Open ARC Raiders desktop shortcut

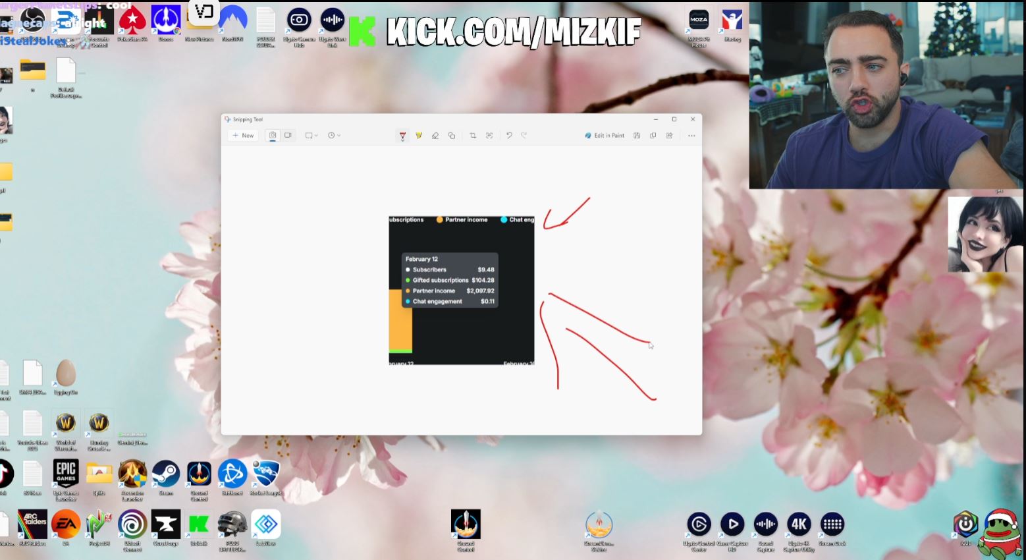pos(32,528)
